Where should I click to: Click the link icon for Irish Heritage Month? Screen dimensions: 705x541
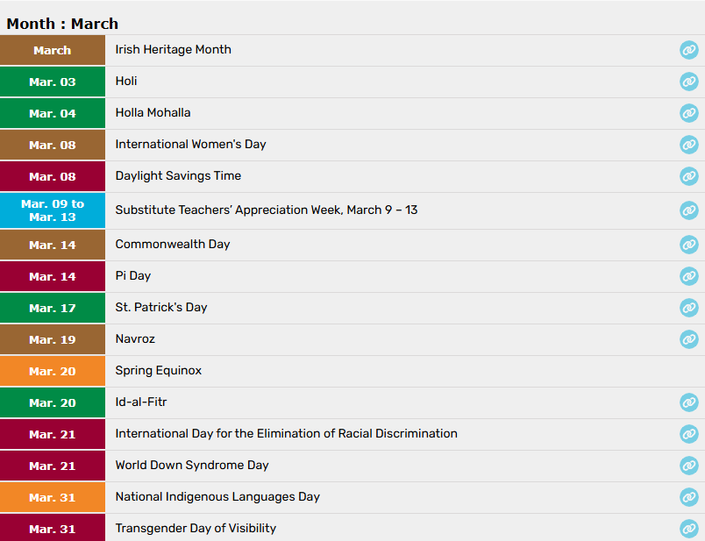click(689, 50)
